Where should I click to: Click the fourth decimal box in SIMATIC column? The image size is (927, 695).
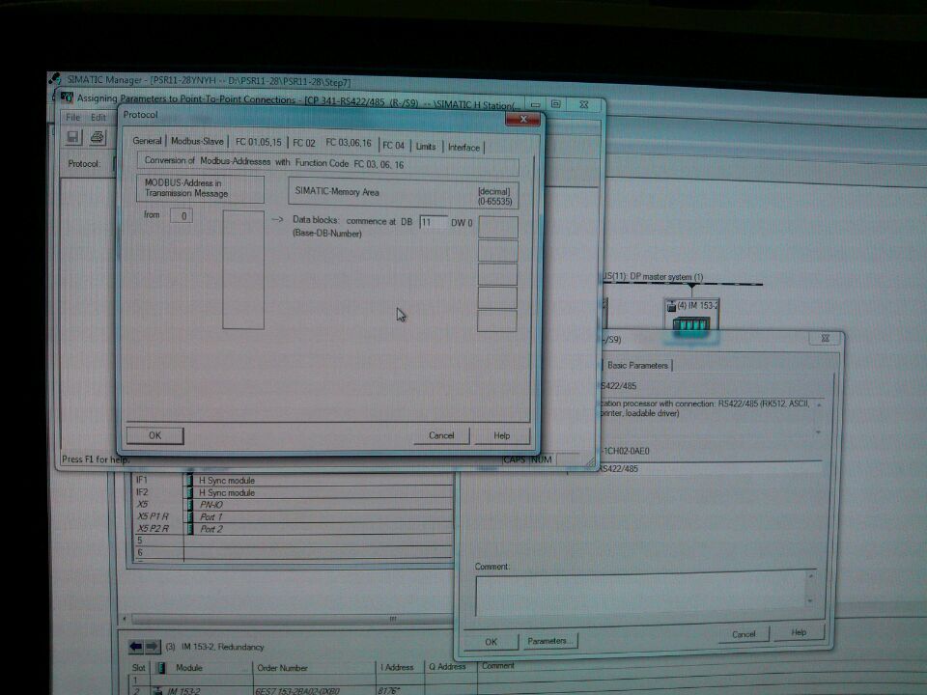[497, 297]
